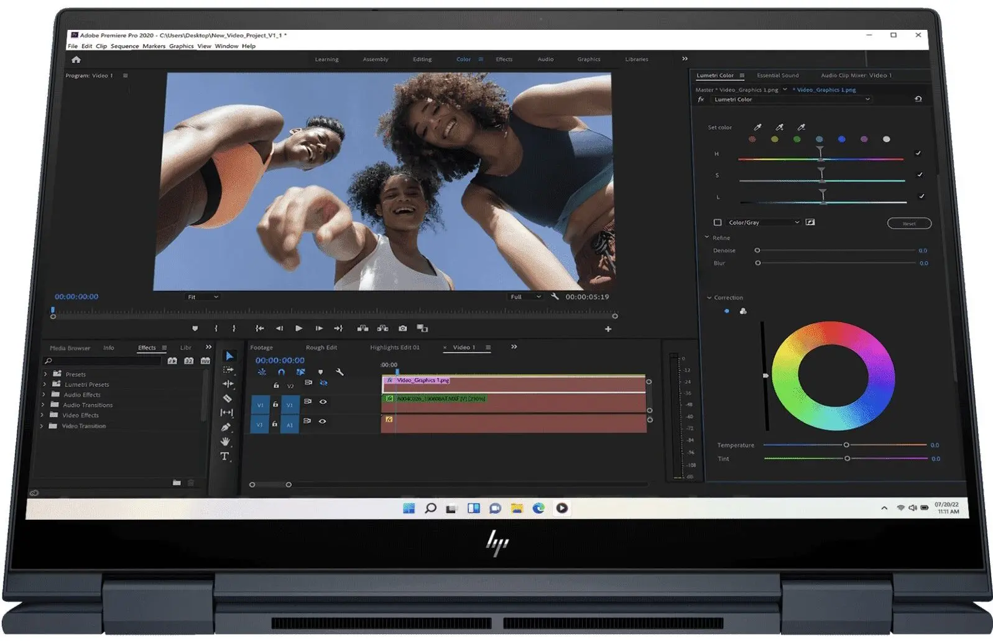
Task: Open timeline wrench settings icon
Action: coord(339,372)
